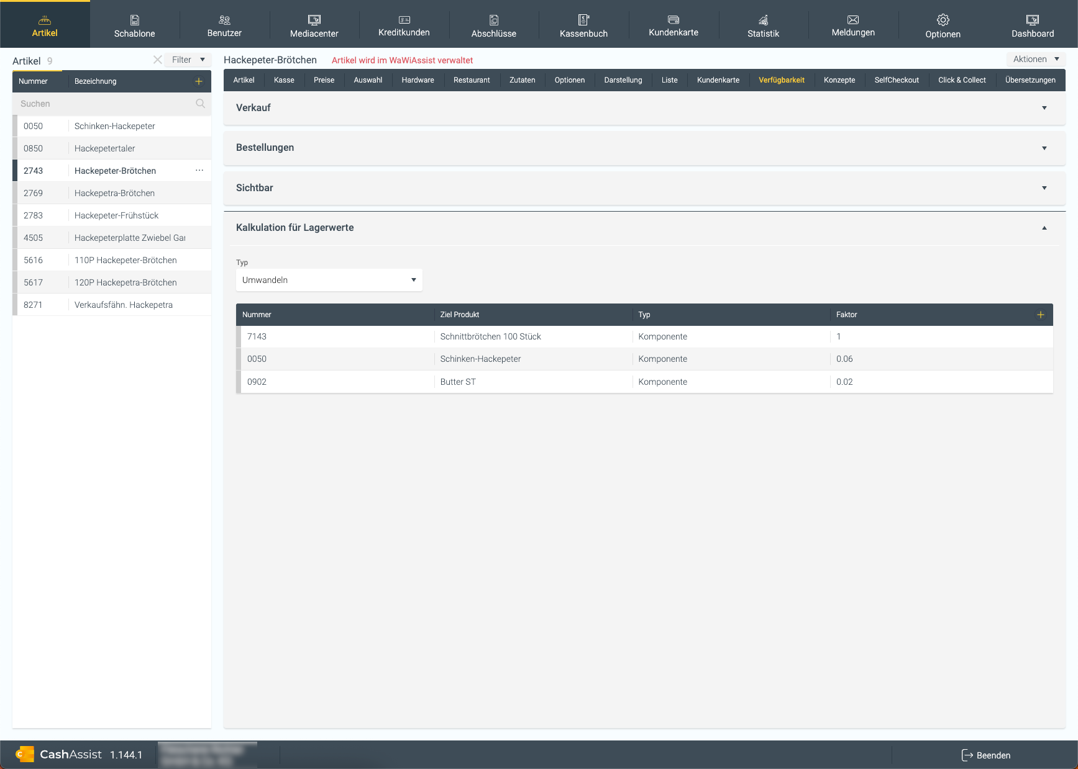Switch to the Preise tab

coord(324,80)
